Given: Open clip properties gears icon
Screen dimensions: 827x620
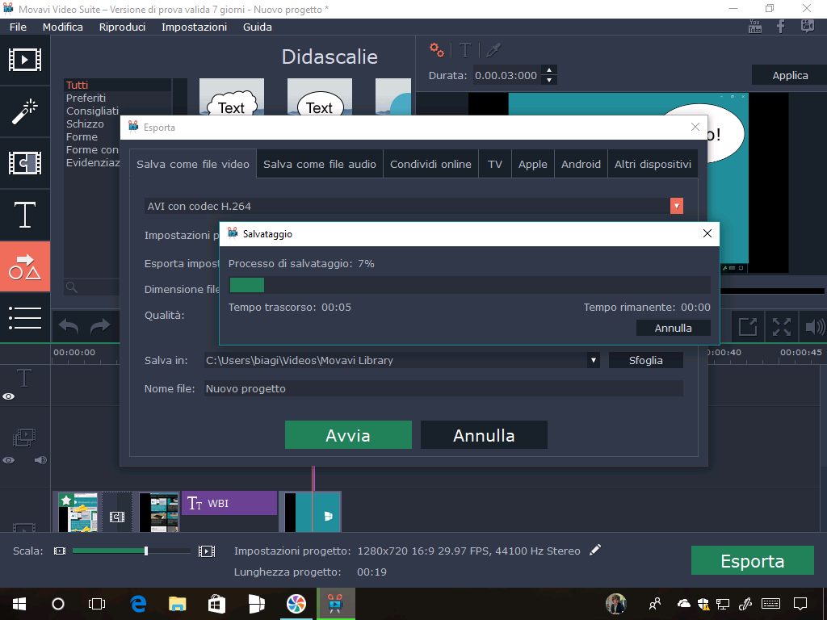Looking at the screenshot, I should point(436,50).
